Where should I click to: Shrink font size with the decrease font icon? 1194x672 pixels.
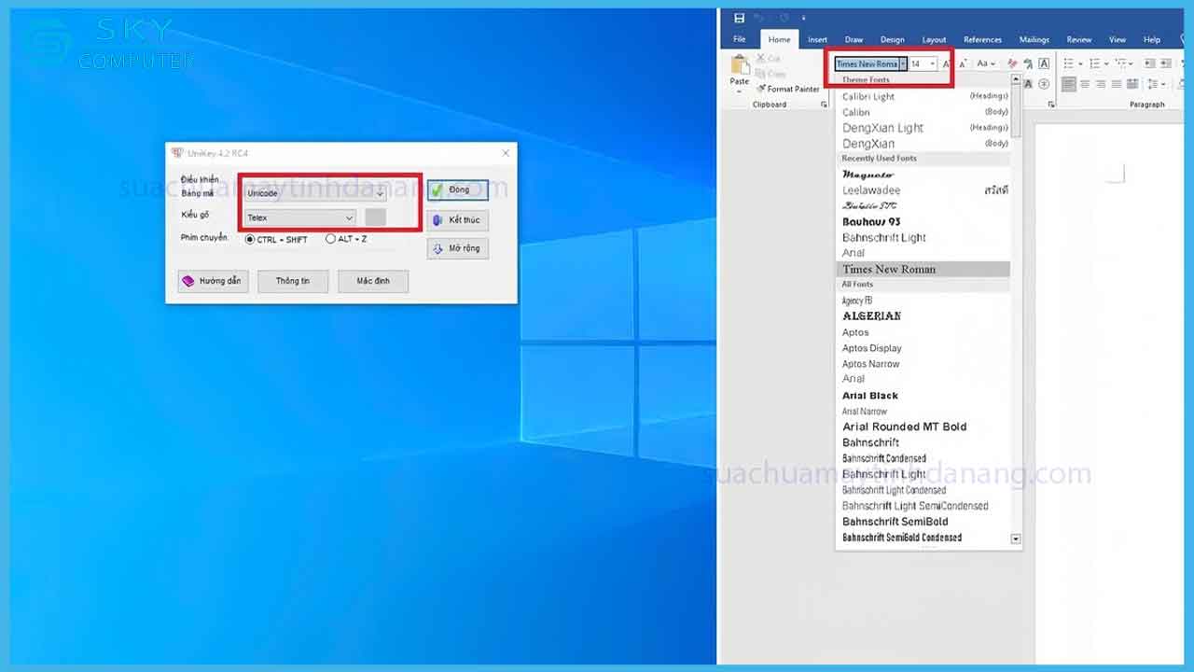tap(963, 63)
